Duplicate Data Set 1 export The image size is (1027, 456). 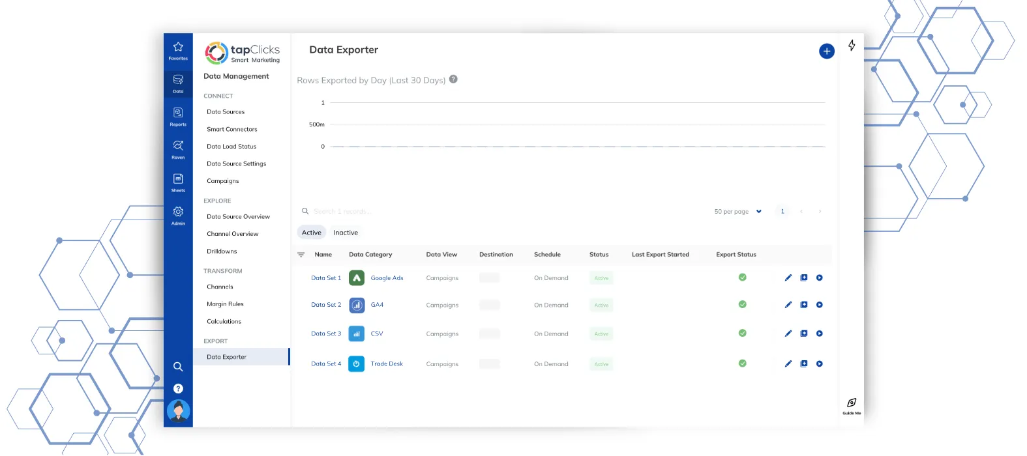click(804, 278)
